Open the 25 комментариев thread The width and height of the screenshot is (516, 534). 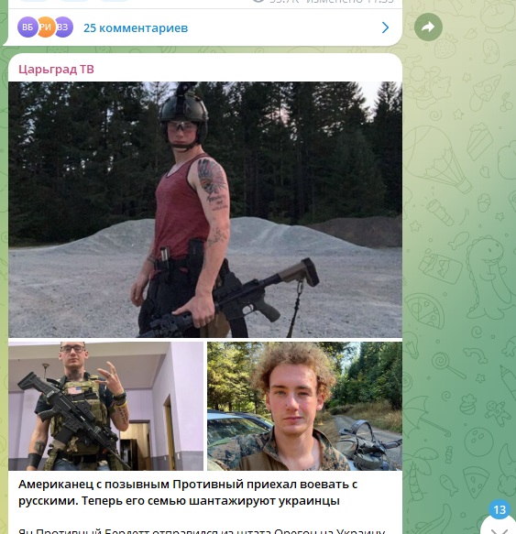tap(136, 27)
